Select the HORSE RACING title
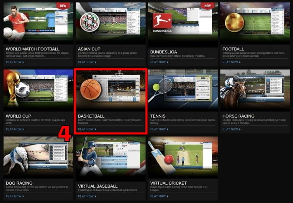Viewport: 293px width, 203px height. [239, 116]
